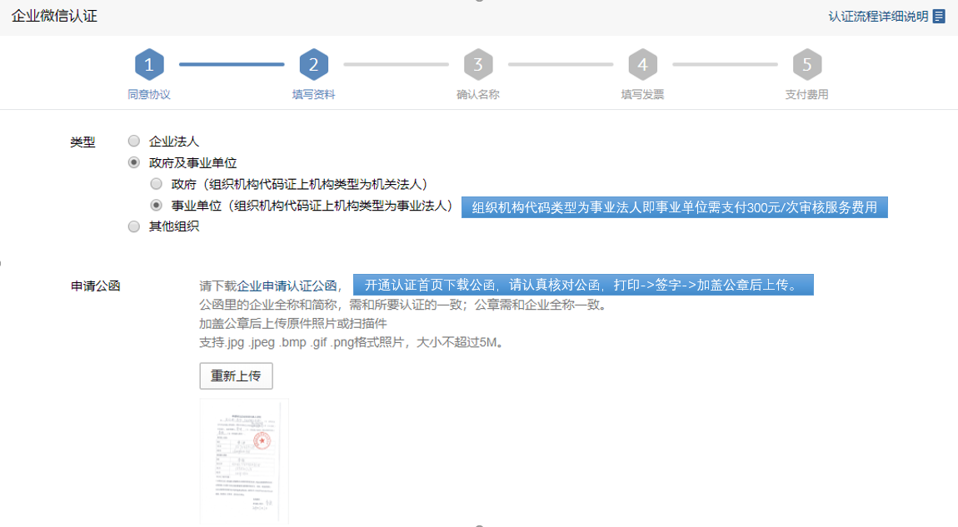Click the 支付费用 step label
Viewport: 958px width, 527px height.
click(807, 95)
